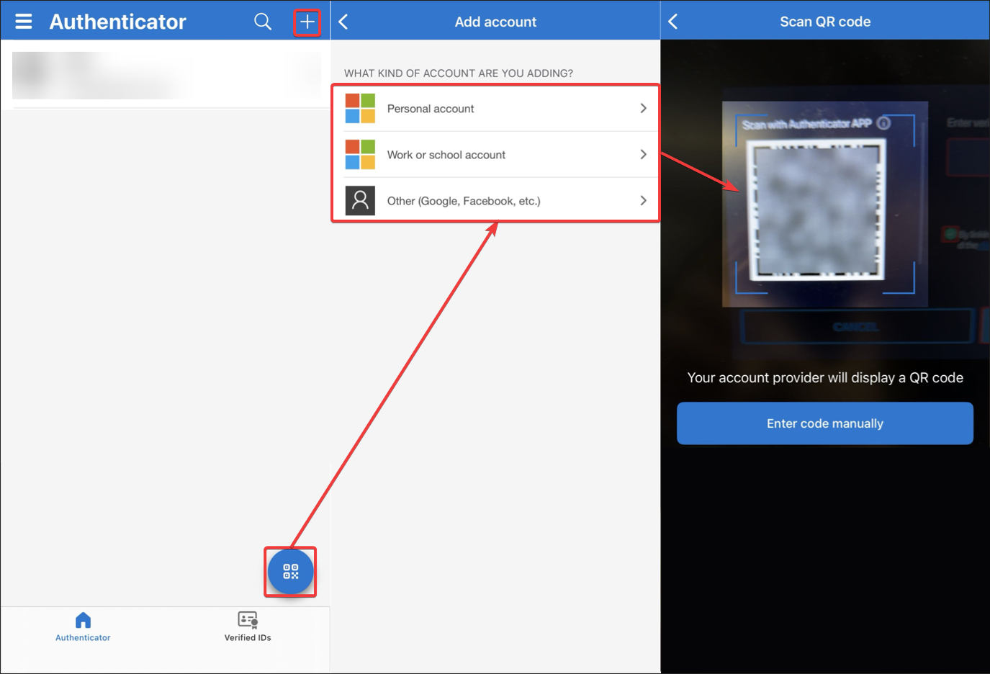Tap the search magnifier icon
The height and width of the screenshot is (674, 990).
[263, 22]
